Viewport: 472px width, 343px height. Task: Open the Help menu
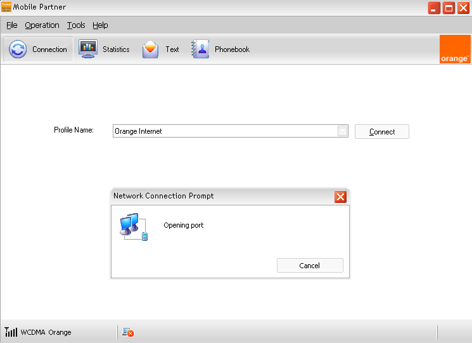[x=100, y=25]
